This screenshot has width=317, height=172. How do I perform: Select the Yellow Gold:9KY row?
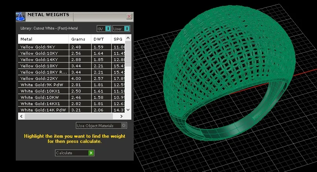pos(72,47)
